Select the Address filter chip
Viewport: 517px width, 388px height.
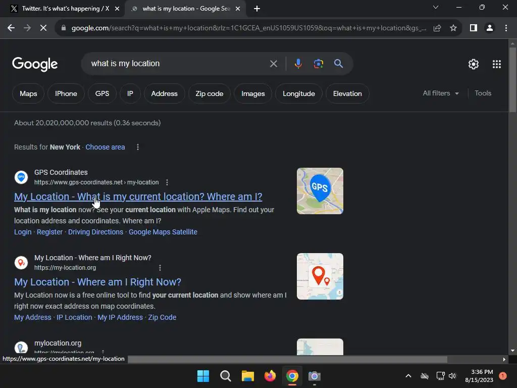tap(164, 93)
